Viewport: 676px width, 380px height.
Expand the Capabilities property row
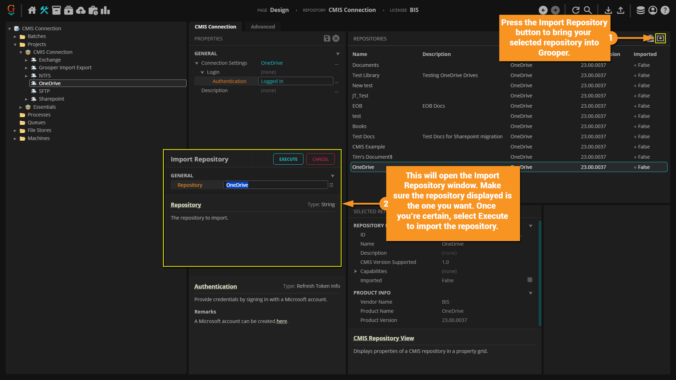356,271
